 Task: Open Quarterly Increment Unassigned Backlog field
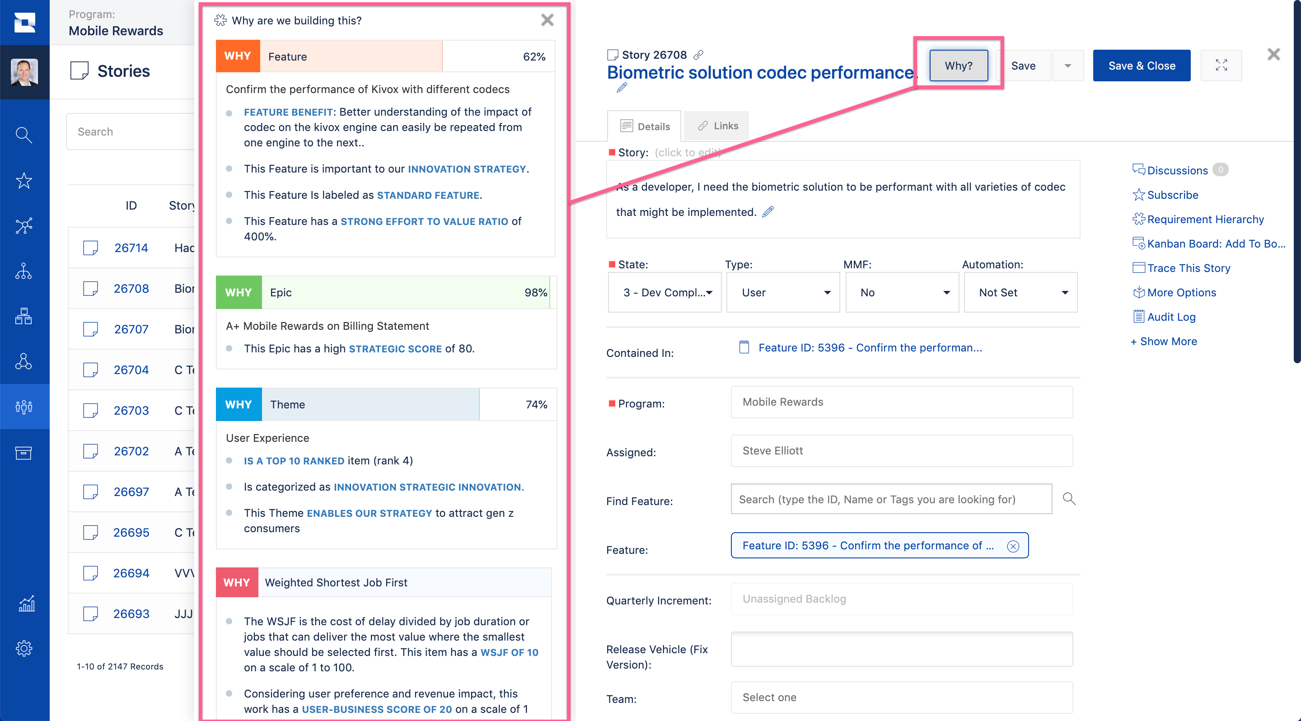[x=902, y=599]
